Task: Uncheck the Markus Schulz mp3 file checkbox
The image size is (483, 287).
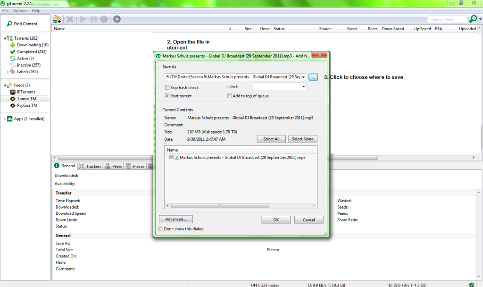Action: pyautogui.click(x=172, y=157)
